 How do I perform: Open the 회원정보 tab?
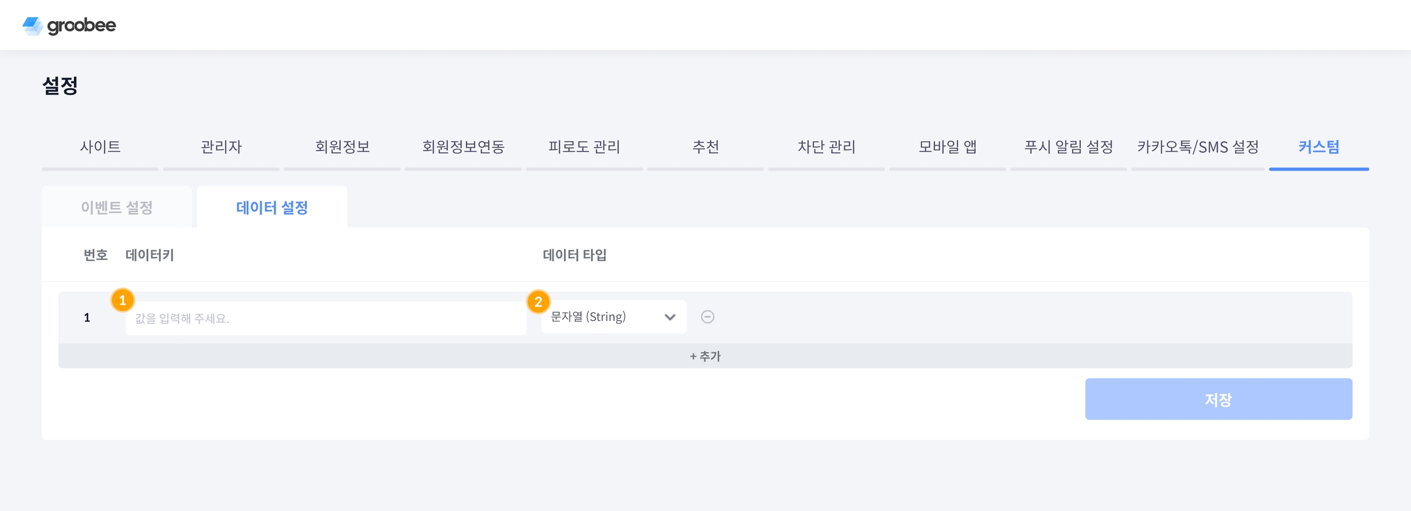coord(342,147)
